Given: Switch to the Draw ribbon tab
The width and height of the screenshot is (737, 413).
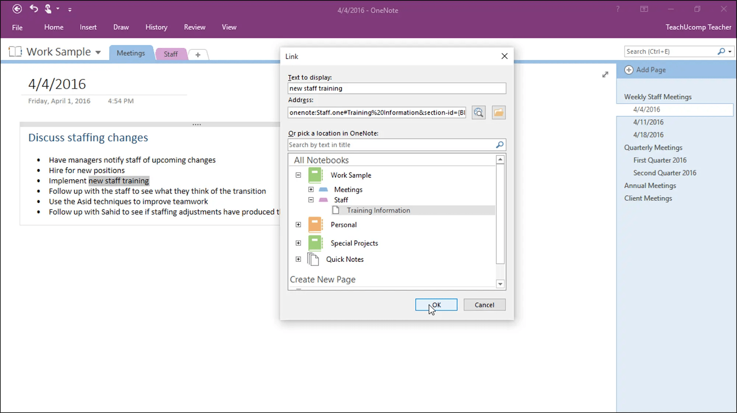Looking at the screenshot, I should tap(121, 27).
